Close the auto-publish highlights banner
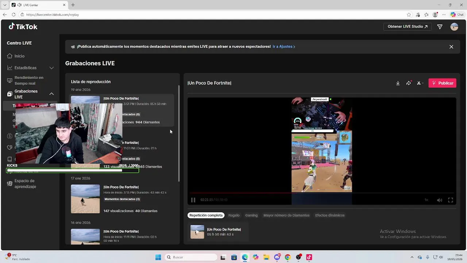Screen dimensions: 467x263 [x=451, y=47]
